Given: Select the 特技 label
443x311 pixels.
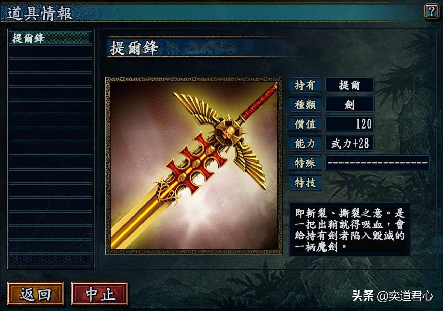Looking at the screenshot, I should [305, 182].
